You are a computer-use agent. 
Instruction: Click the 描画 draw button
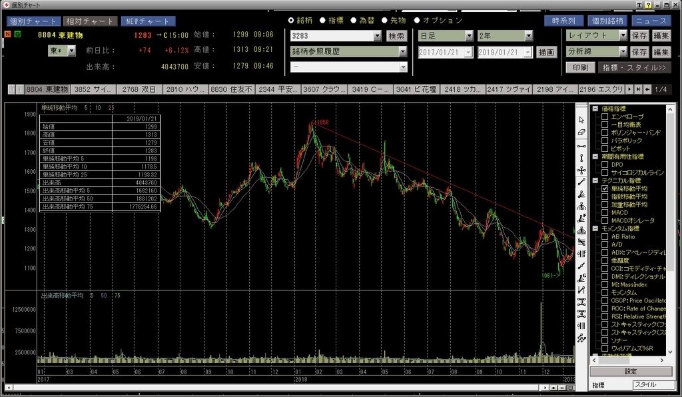pos(546,52)
